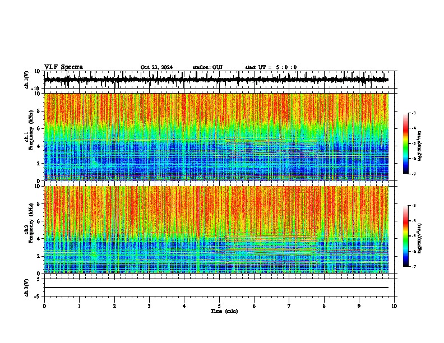Image resolution: width=444 pixels, height=343 pixels.
Task: Click the "-5" tick on ch.1 colorbar
Action: (x=413, y=143)
